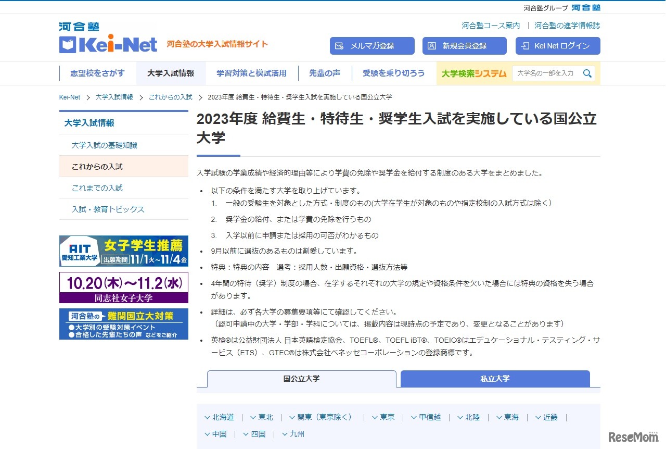Click the login arrow icon on Kei Net ログイン
This screenshot has width=666, height=449.
click(x=524, y=46)
